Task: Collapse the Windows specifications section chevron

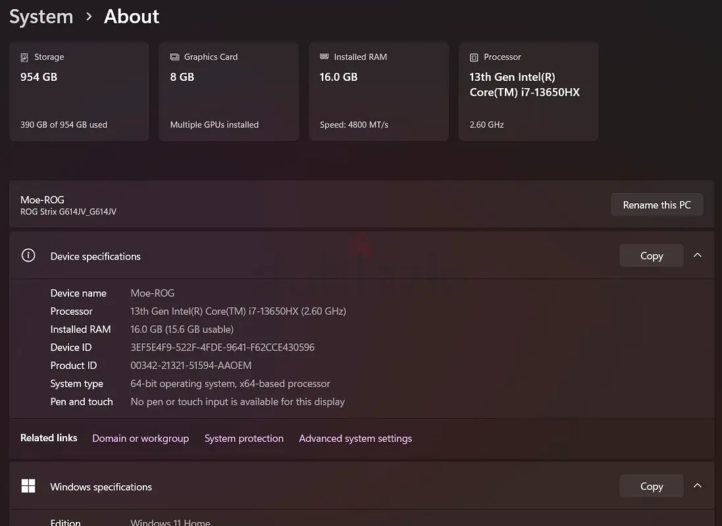Action: coord(698,486)
